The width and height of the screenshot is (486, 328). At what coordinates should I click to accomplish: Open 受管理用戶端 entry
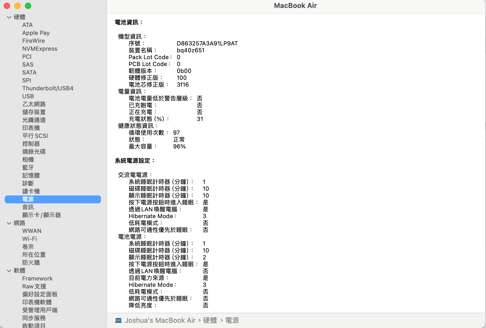40,310
